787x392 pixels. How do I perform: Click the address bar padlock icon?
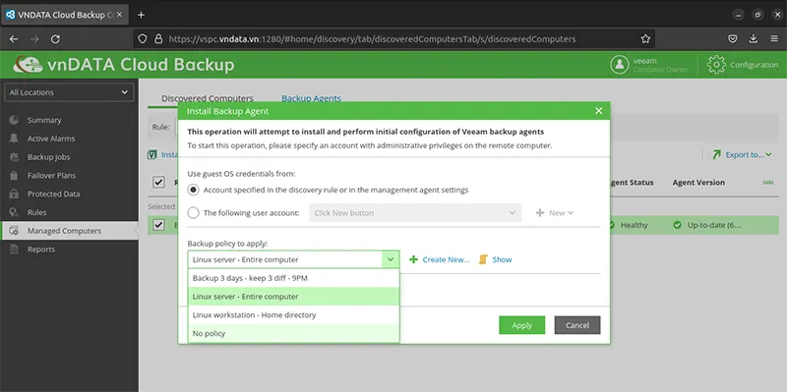click(158, 38)
